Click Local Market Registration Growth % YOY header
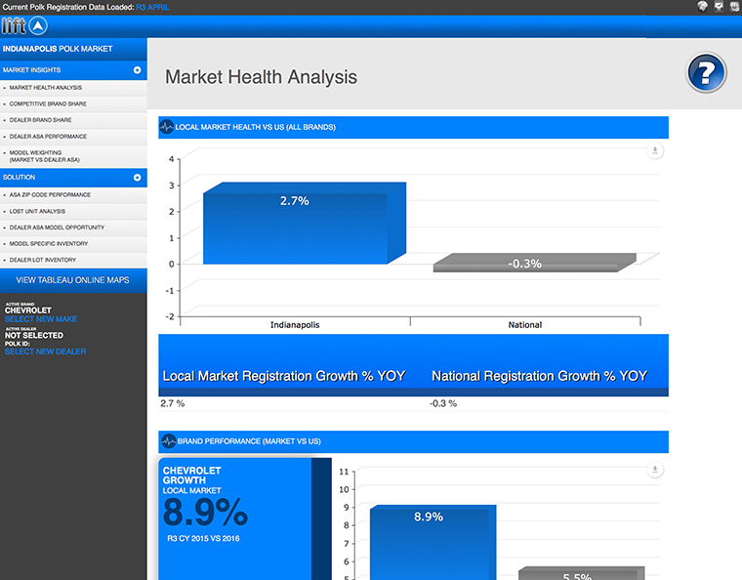The image size is (742, 580). click(284, 376)
